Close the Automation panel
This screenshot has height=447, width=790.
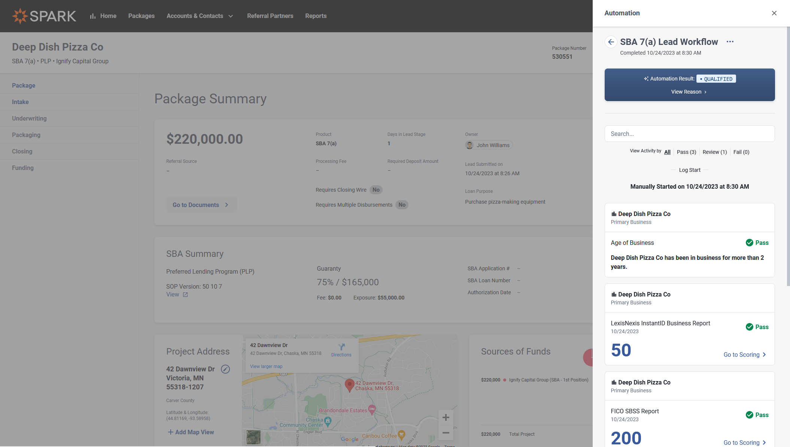[774, 13]
